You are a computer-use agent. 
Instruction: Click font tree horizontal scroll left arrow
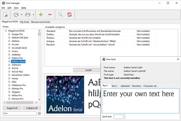pos(5,103)
